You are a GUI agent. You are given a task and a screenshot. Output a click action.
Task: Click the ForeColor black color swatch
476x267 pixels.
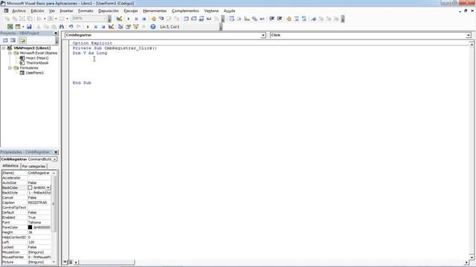click(30, 228)
